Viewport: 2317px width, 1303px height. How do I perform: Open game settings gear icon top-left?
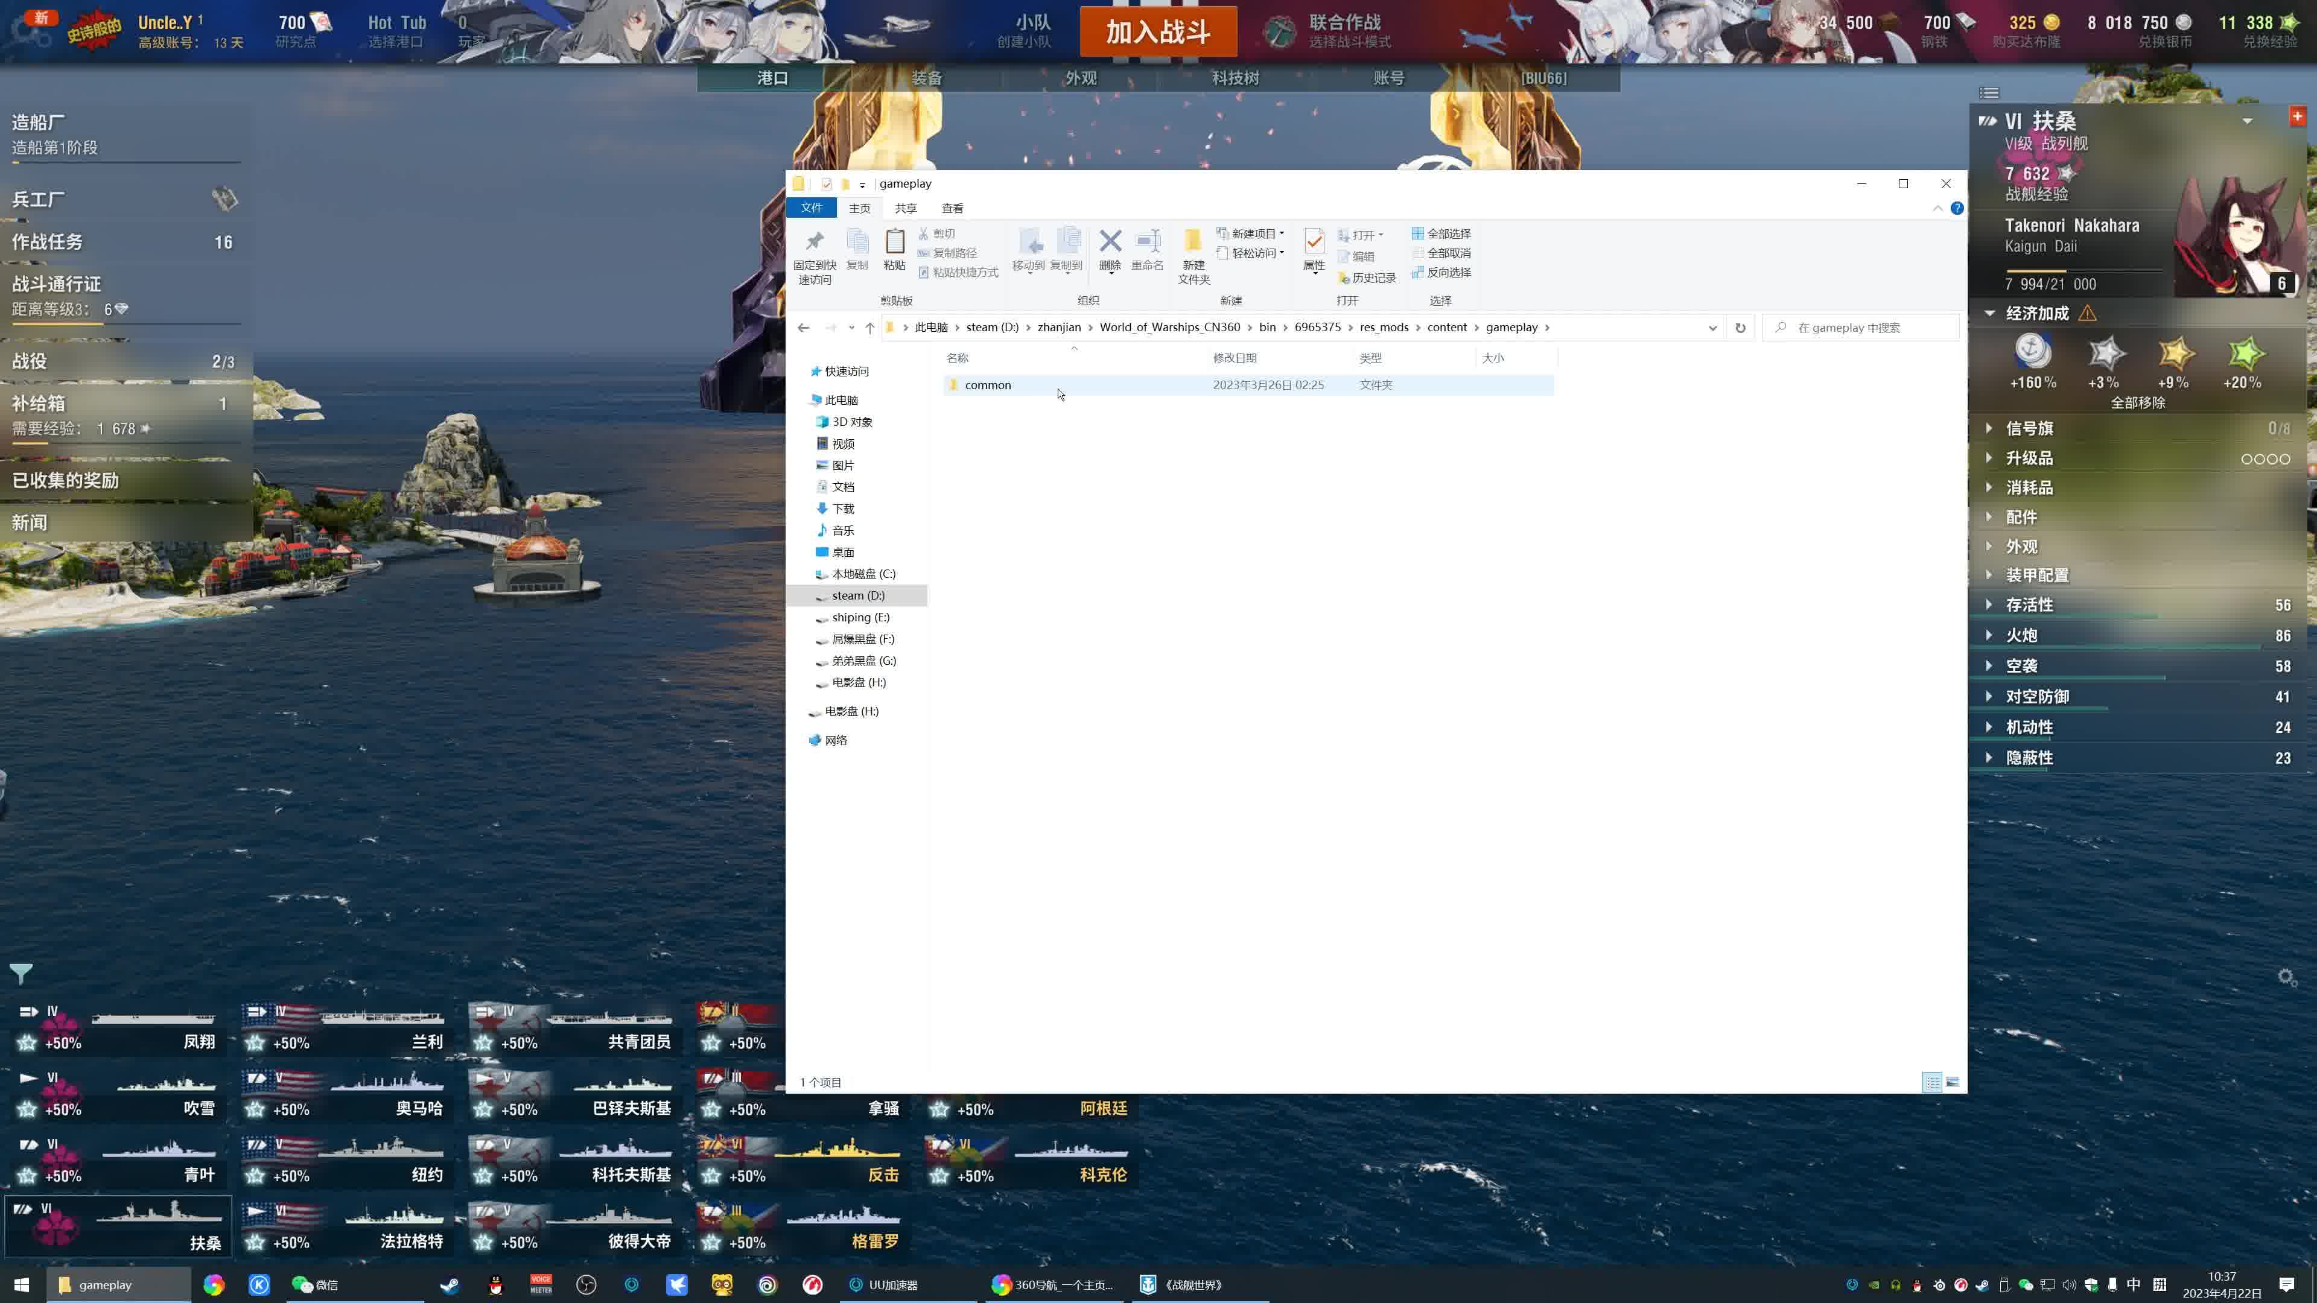point(33,31)
